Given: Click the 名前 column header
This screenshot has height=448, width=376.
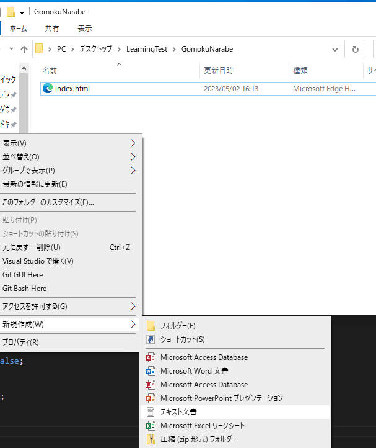Looking at the screenshot, I should (50, 71).
